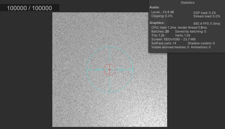Click the Statistics panel title
Image resolution: width=225 pixels, height=129 pixels.
188,3
